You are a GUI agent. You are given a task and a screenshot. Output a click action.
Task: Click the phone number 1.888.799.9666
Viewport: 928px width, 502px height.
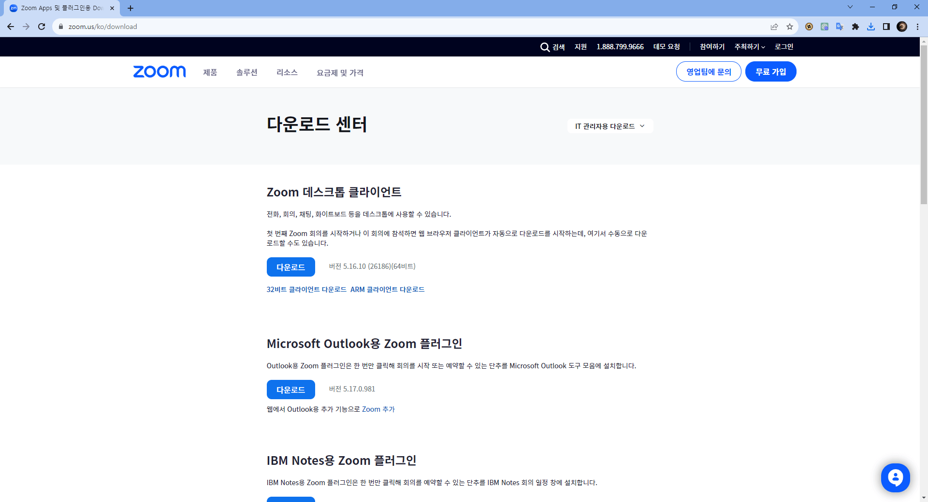coord(620,47)
